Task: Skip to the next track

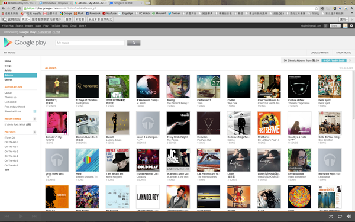Action: coord(34,216)
